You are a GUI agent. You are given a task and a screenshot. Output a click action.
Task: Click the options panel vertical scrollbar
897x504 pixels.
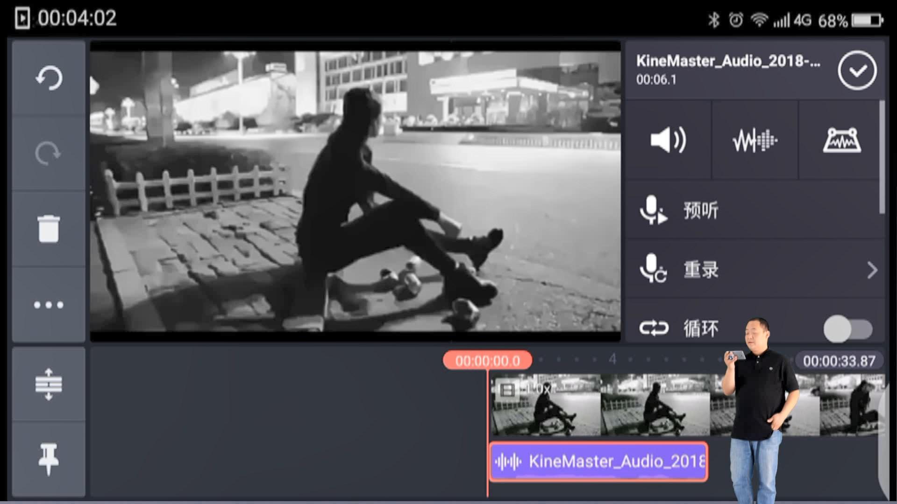pos(882,158)
